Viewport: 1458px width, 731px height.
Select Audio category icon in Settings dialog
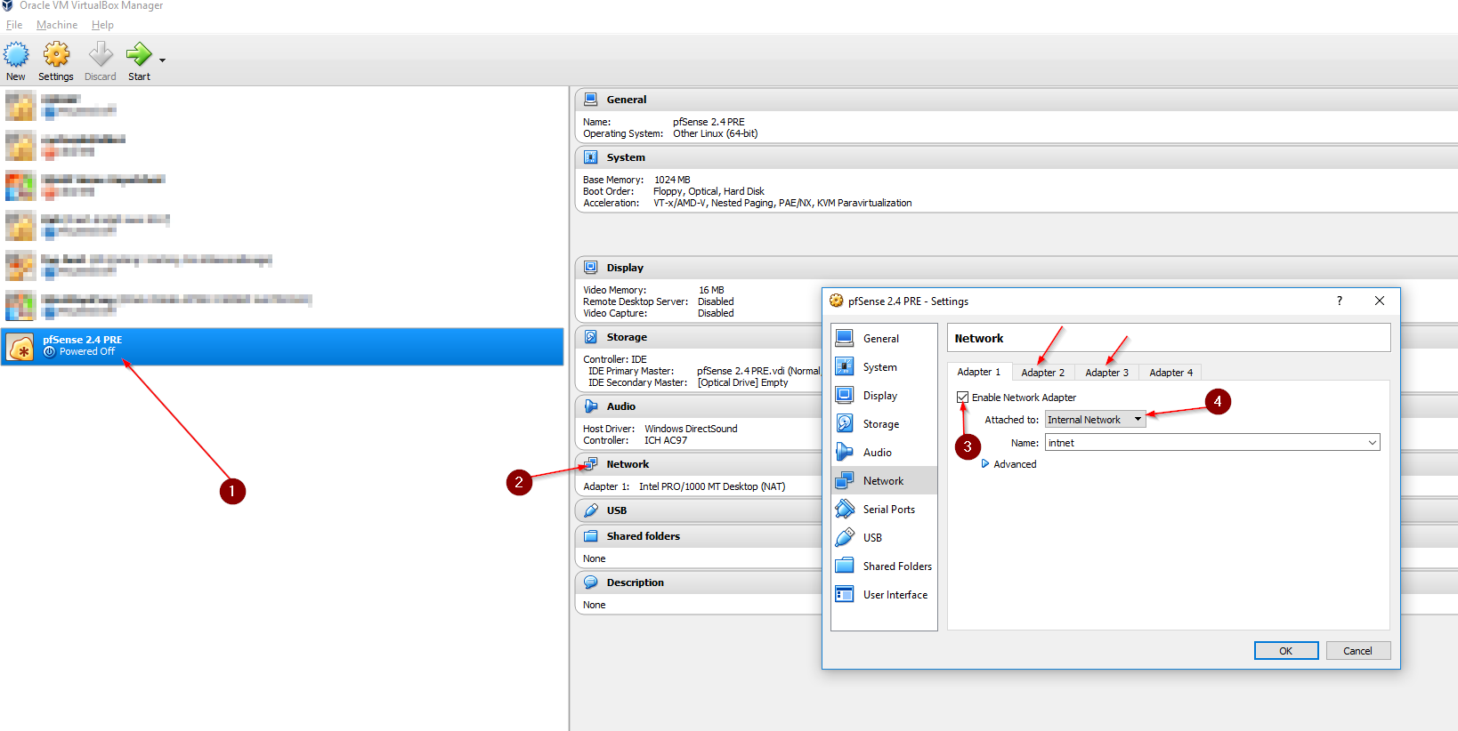(x=845, y=452)
